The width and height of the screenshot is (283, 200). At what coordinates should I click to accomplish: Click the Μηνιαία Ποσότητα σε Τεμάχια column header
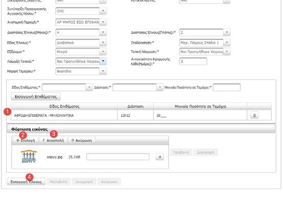(x=200, y=107)
